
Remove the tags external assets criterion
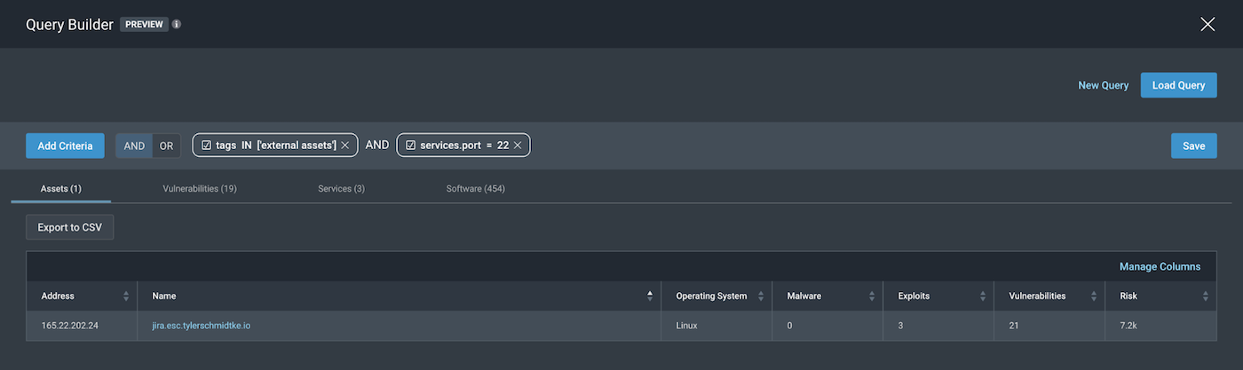pyautogui.click(x=344, y=146)
